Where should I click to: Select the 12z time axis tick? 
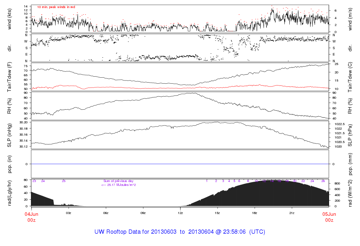pyautogui.click(x=180, y=213)
